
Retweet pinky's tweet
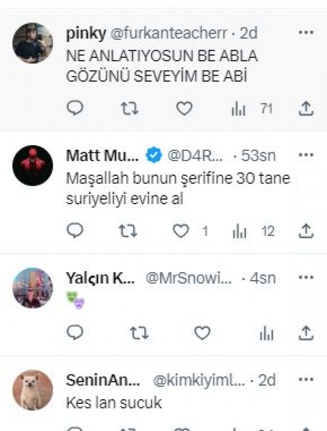click(x=129, y=109)
